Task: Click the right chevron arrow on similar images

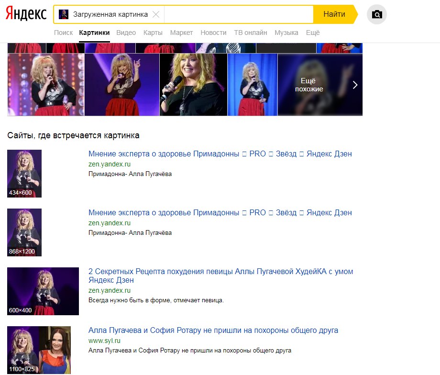Action: 355,85
